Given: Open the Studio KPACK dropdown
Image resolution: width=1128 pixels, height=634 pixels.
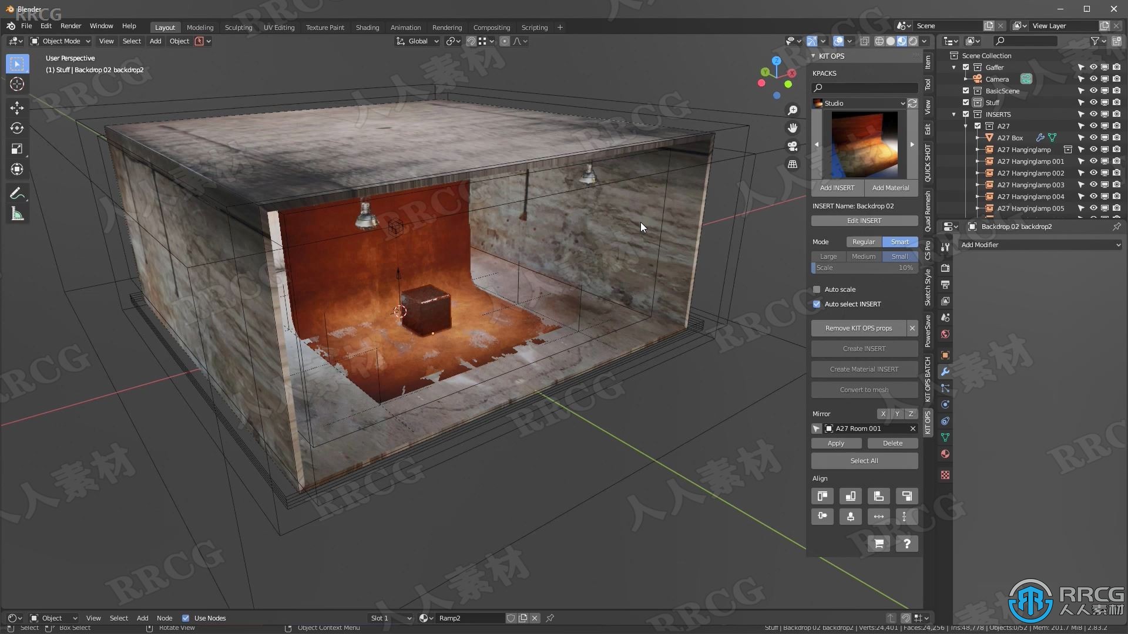Looking at the screenshot, I should [x=859, y=103].
